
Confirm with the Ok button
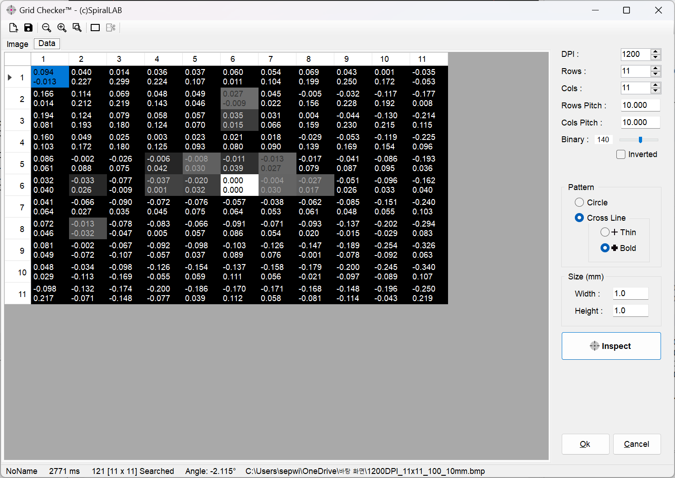pyautogui.click(x=585, y=444)
